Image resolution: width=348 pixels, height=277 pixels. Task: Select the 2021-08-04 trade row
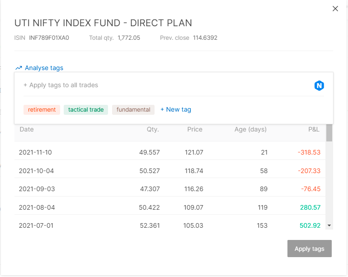pyautogui.click(x=170, y=207)
